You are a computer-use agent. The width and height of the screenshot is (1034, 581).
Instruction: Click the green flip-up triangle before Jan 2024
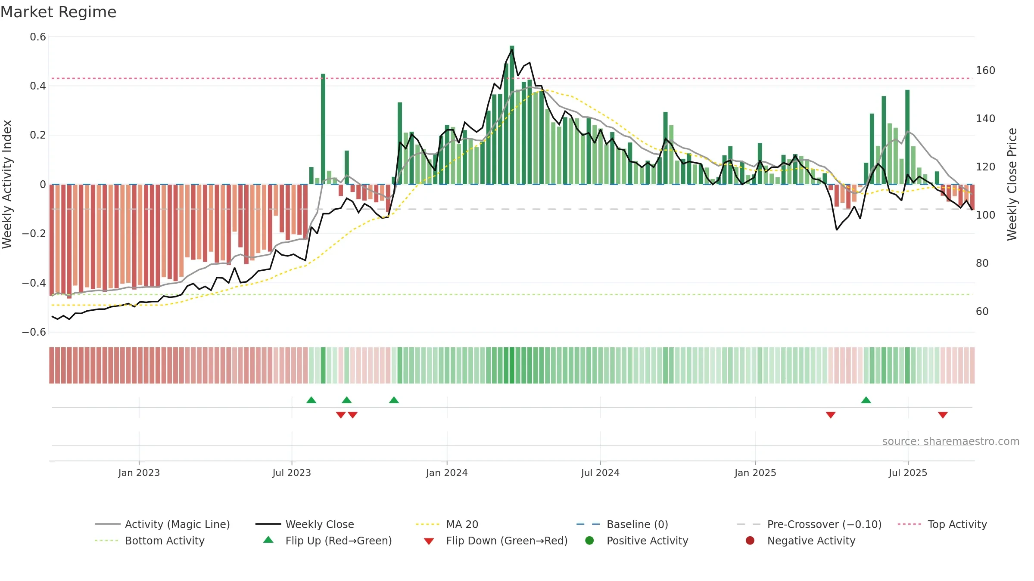pyautogui.click(x=394, y=400)
